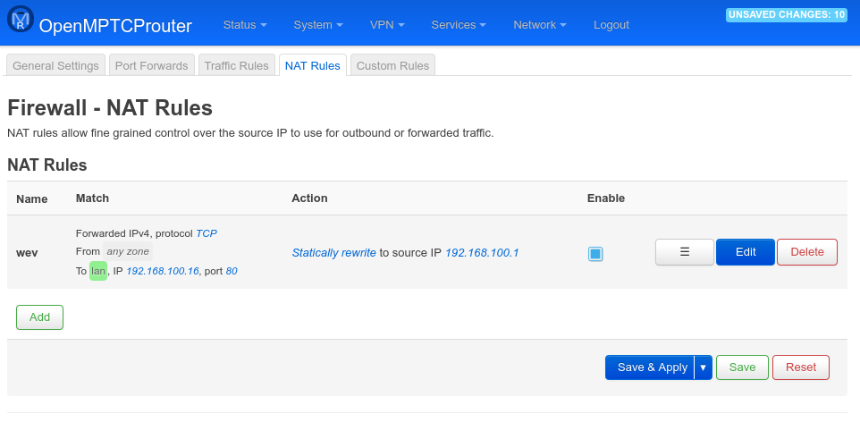Click the OpenMPTCProuter brand title
860x422 pixels.
pyautogui.click(x=115, y=25)
